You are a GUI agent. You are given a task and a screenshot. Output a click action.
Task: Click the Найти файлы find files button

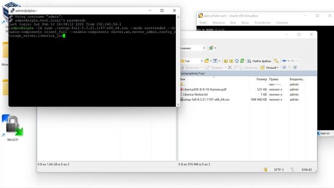259,61
